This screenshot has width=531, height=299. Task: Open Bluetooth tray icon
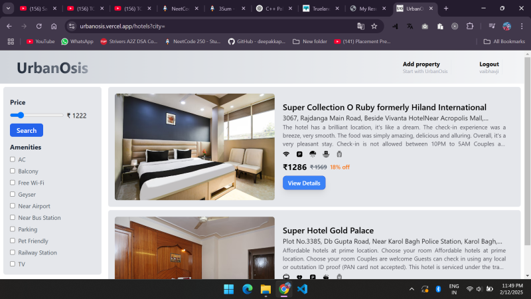[x=438, y=289]
